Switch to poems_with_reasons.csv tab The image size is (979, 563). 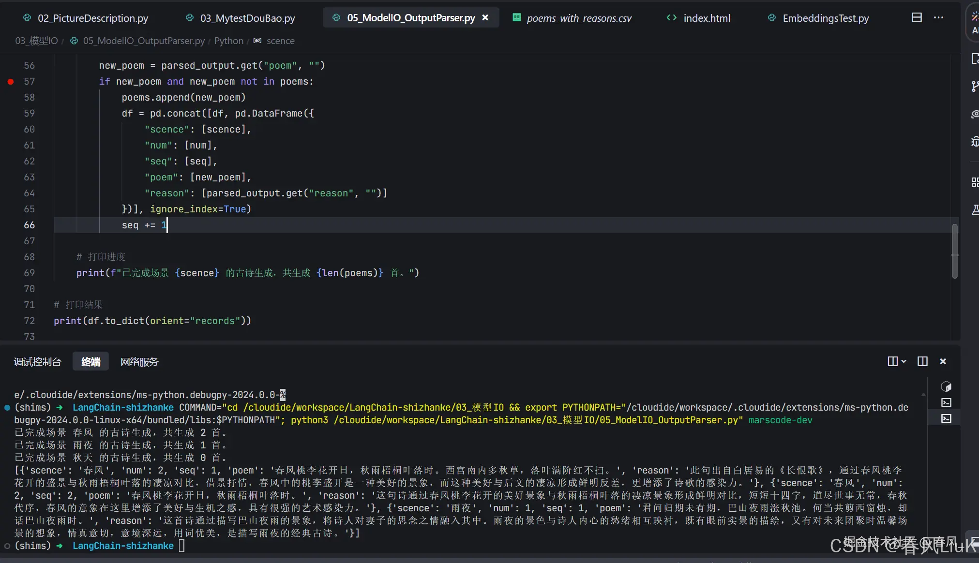[579, 18]
